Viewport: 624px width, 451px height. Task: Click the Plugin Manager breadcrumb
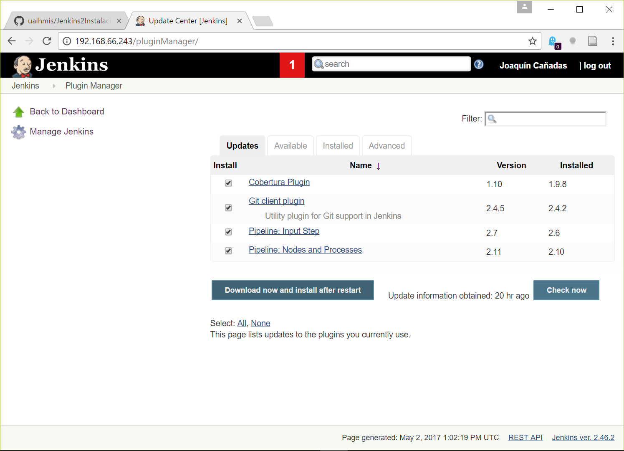93,86
